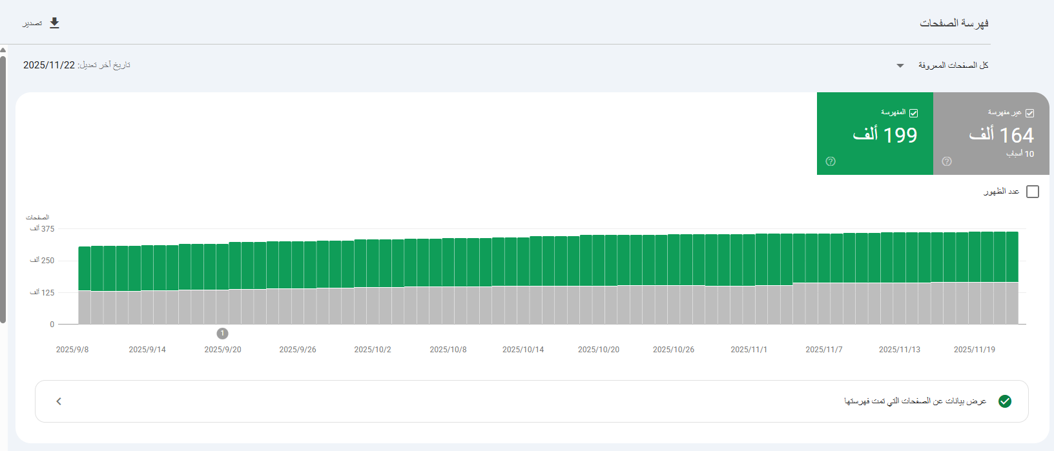Viewport: 1054px width, 451px height.
Task: Toggle the غير مفهرسة not-indexed checkbox
Action: tap(1029, 113)
